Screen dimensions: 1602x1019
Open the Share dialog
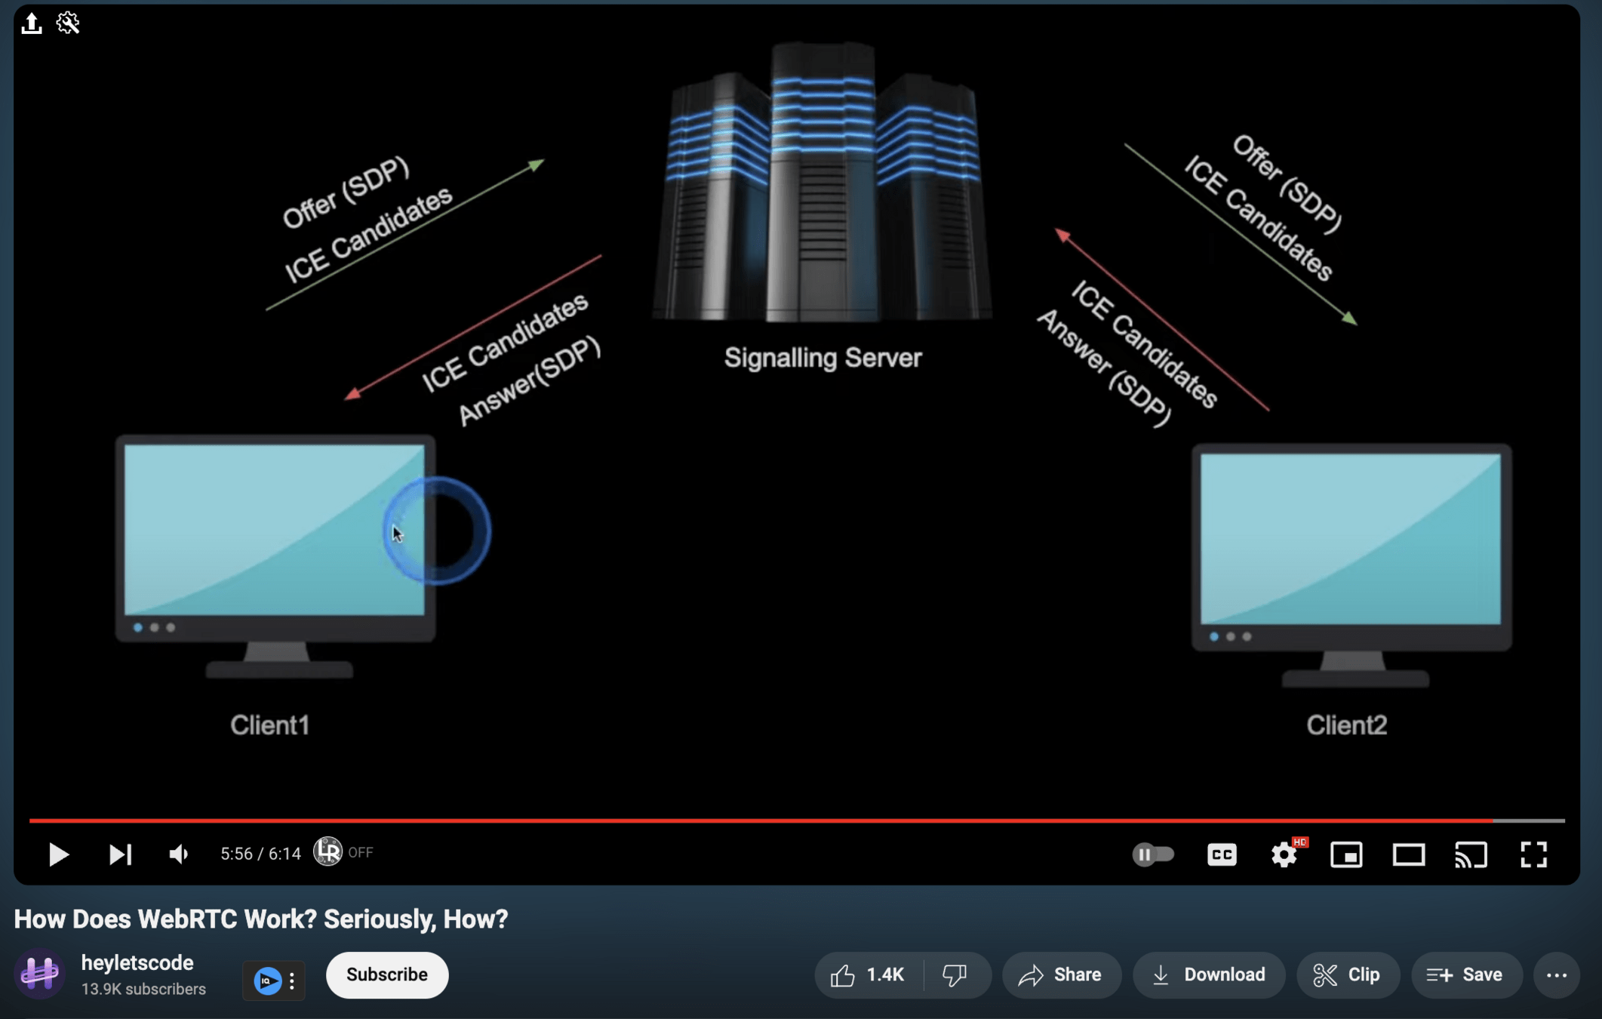1060,974
